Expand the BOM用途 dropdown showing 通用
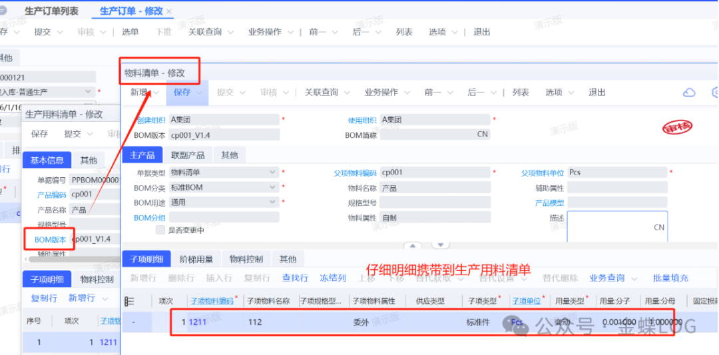The image size is (719, 355). 272,202
